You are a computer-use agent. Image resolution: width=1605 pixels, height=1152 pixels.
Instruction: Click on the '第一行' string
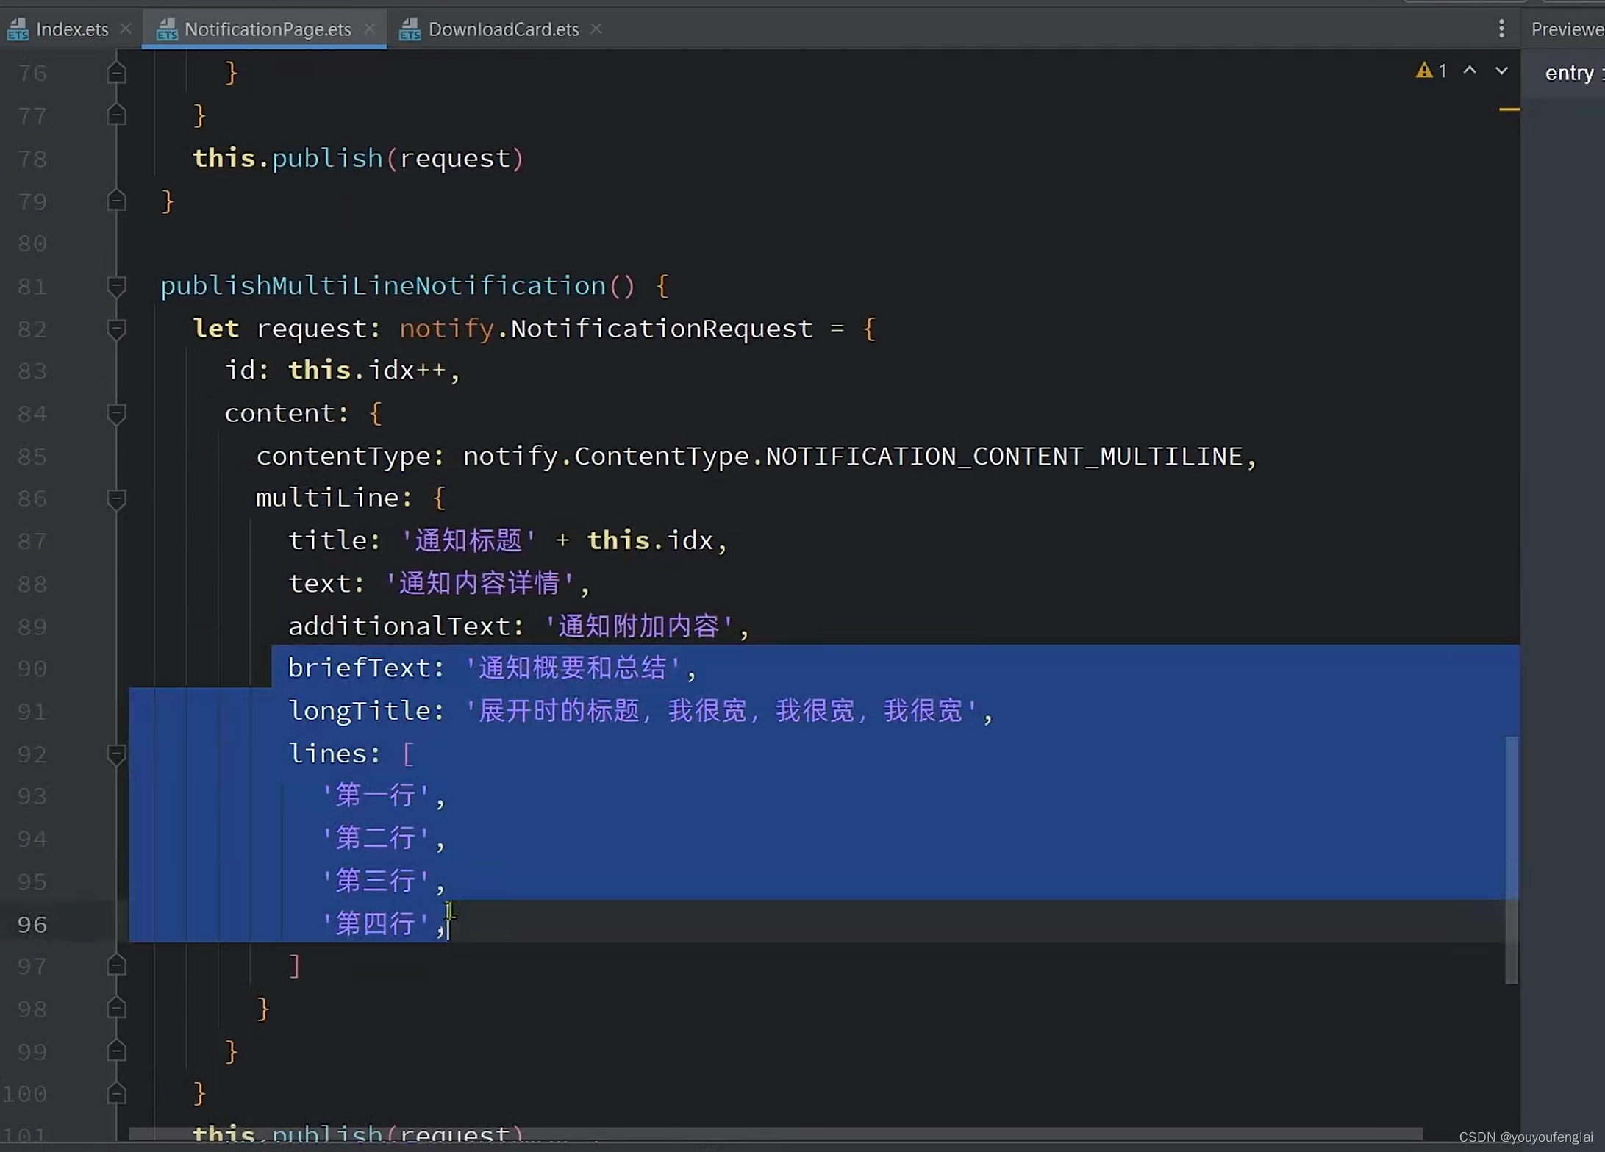tap(376, 795)
